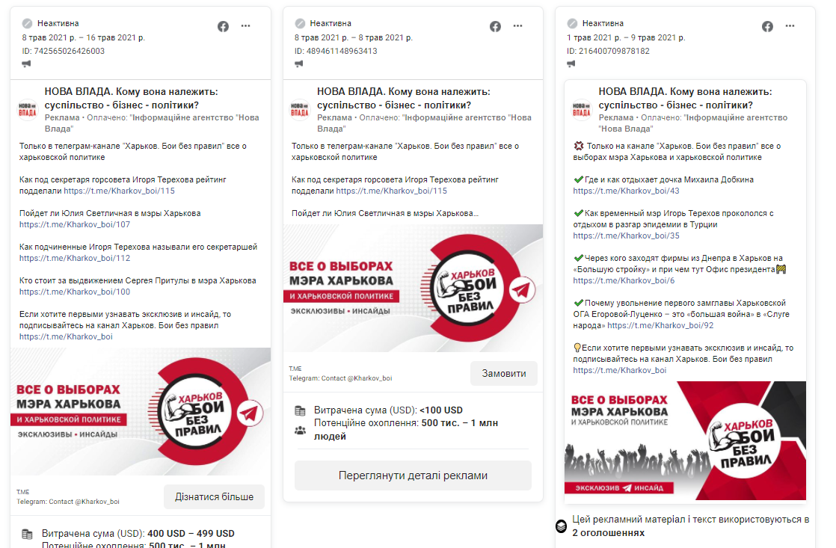Expand the three-dots menu on third ad card

coord(790,26)
